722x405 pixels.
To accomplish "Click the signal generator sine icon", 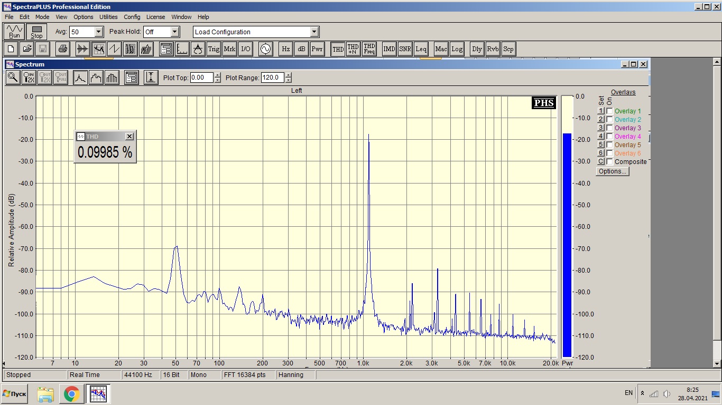I will tap(265, 49).
